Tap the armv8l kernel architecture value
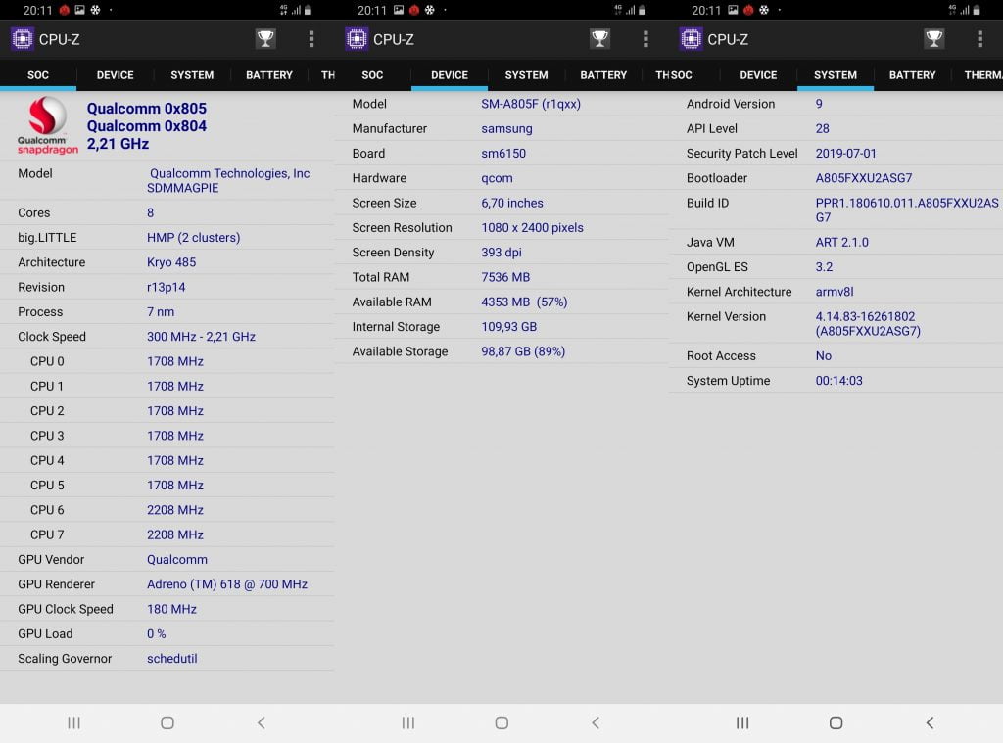 (835, 292)
